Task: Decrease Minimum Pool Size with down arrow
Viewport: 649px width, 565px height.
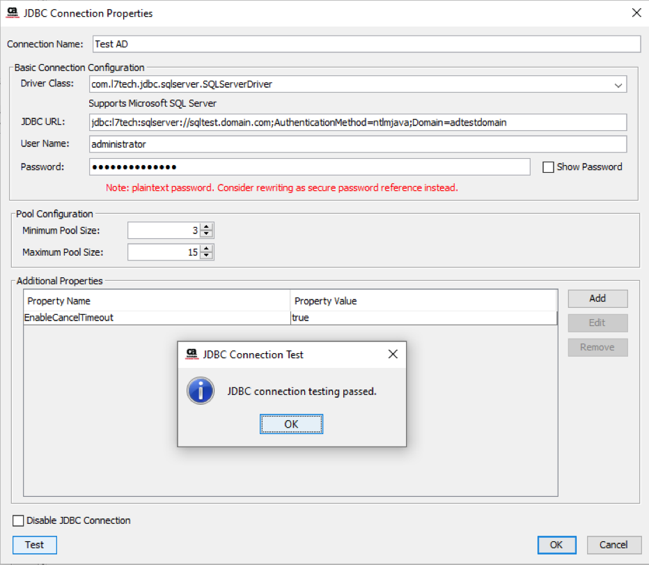Action: pyautogui.click(x=206, y=234)
